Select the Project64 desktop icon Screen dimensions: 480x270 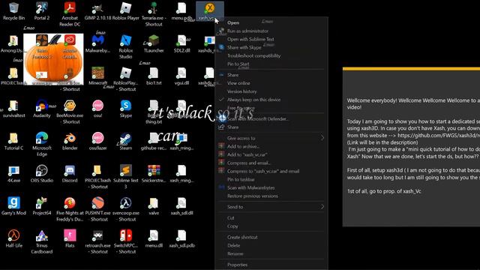click(42, 206)
